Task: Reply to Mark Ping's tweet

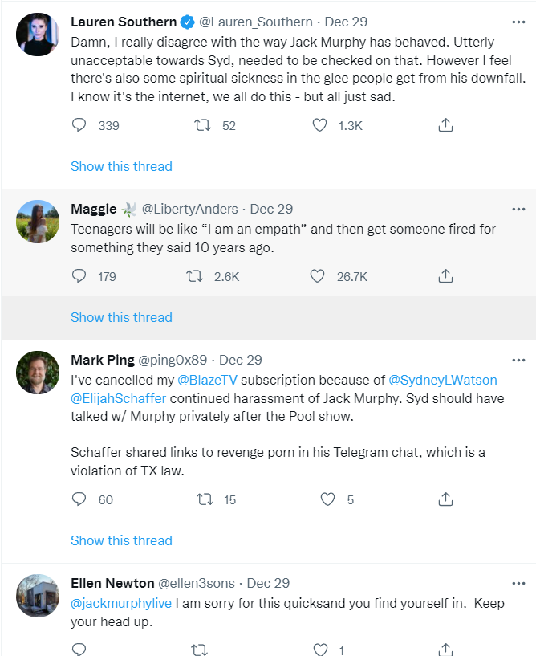Action: pos(79,499)
